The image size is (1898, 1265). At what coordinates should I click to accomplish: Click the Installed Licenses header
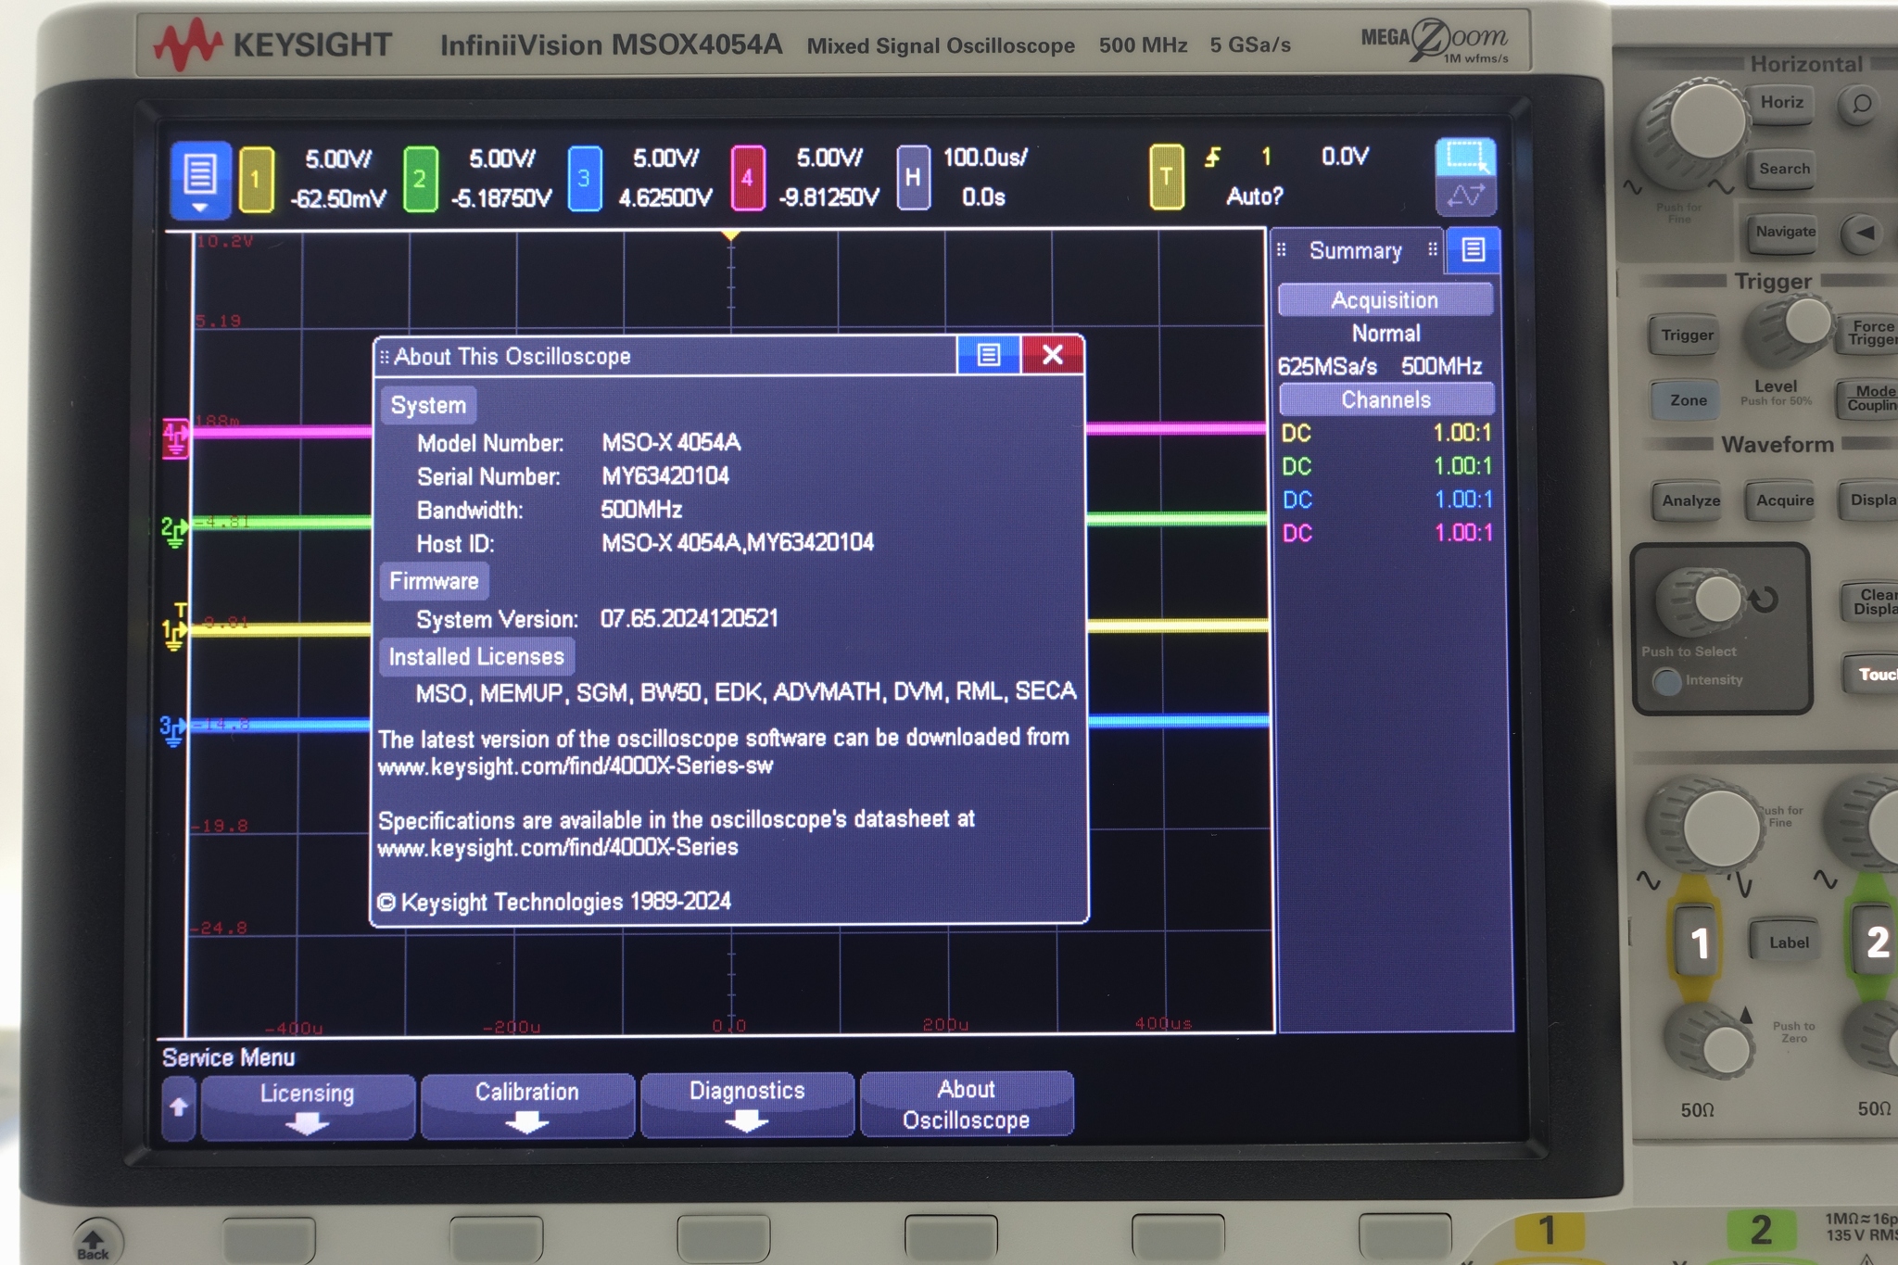pos(476,656)
